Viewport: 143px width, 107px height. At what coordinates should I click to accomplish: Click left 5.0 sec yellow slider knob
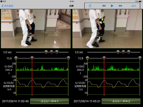pos(46,52)
